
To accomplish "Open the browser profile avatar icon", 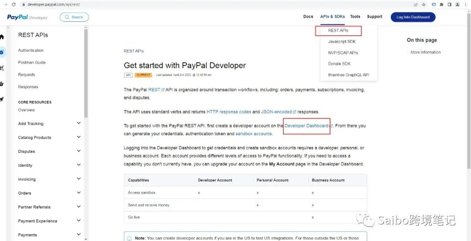I will tap(457, 4).
